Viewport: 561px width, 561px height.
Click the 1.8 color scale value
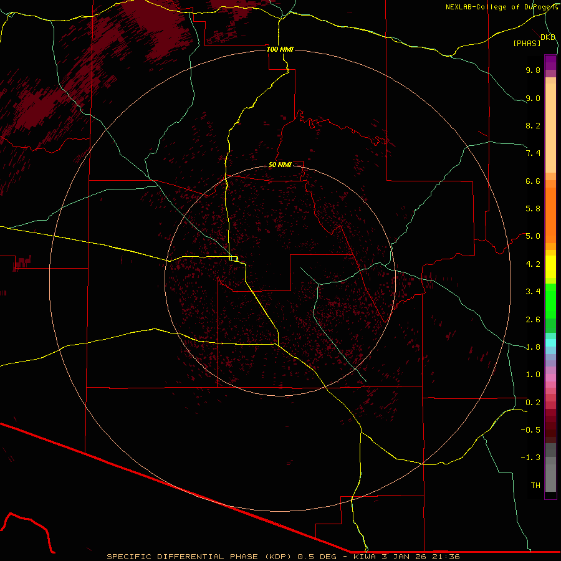(x=533, y=347)
